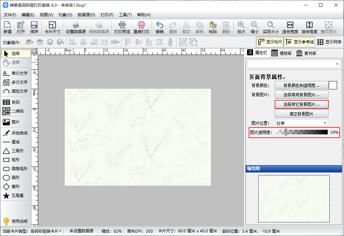
Task: Select the 选择 arrow tool
Action: (x=16, y=53)
